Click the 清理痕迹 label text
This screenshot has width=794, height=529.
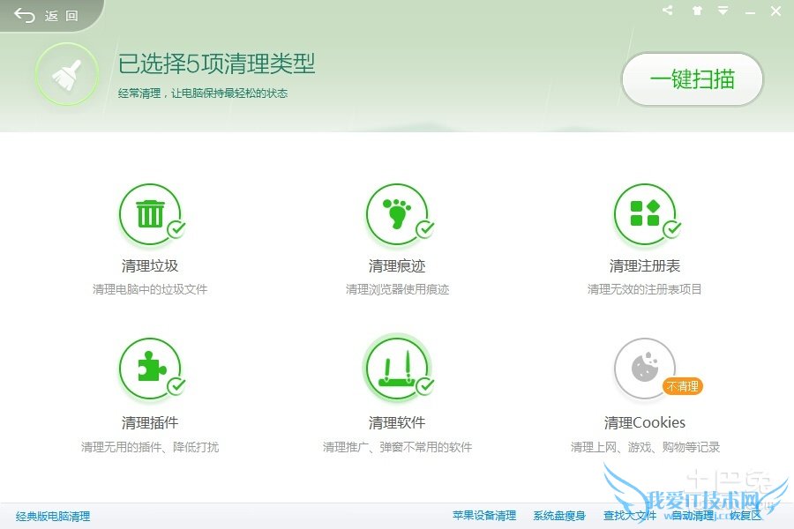coord(397,265)
